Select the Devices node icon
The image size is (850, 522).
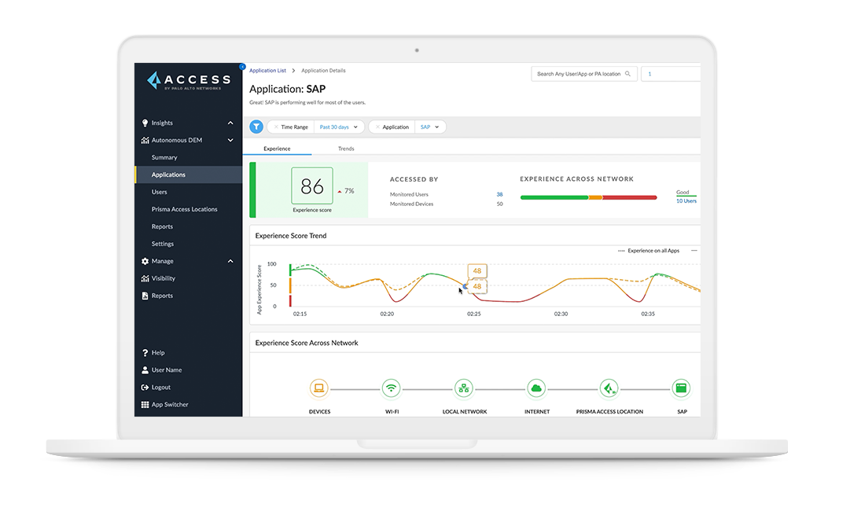click(319, 388)
